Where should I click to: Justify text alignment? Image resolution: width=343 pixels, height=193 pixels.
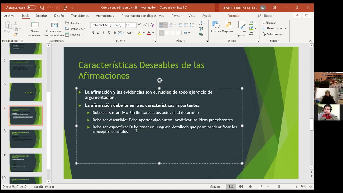point(178,33)
